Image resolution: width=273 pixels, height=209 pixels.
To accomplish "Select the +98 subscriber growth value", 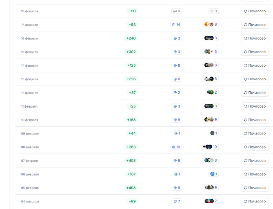I will point(132,25).
